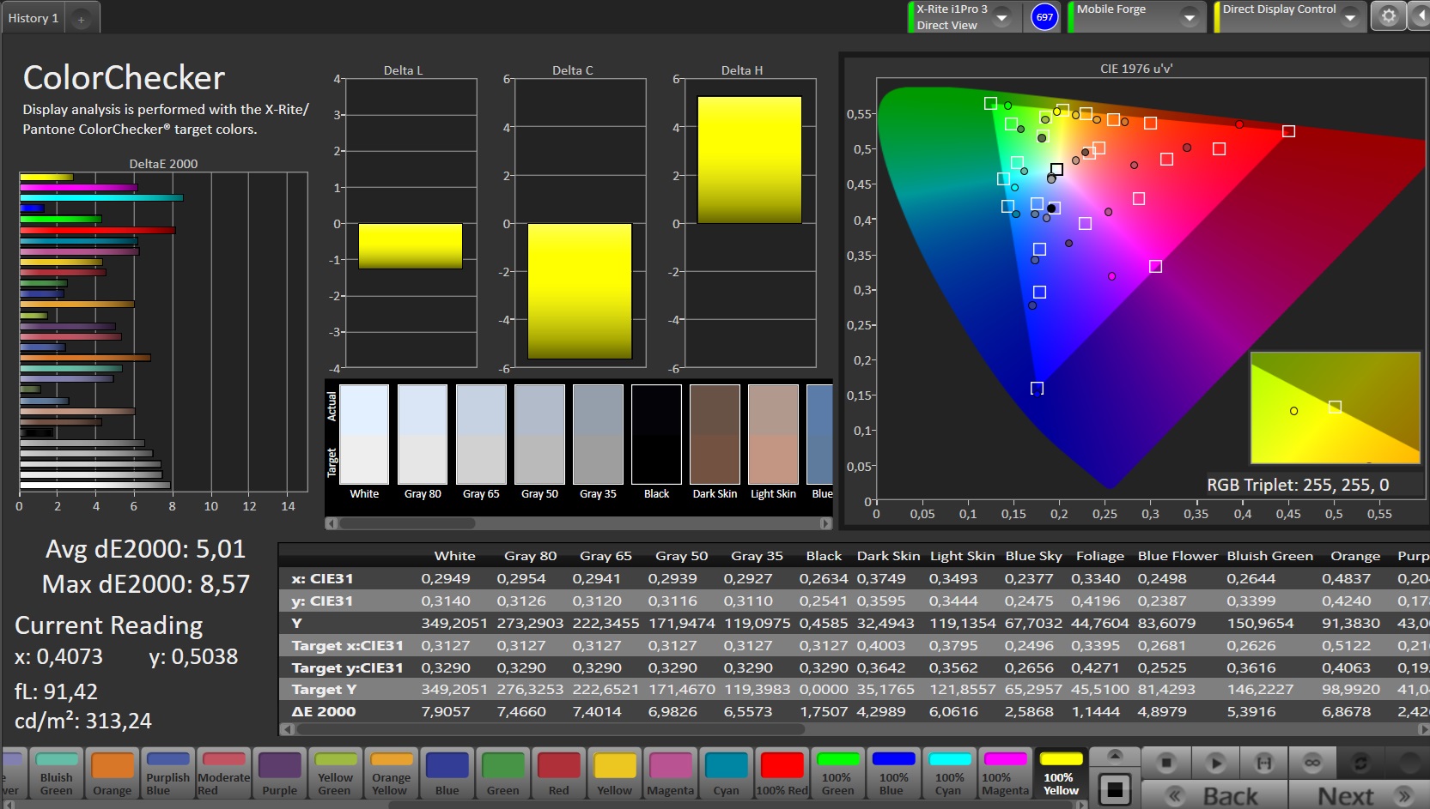Click the infinity continuous reading icon

pyautogui.click(x=1311, y=762)
